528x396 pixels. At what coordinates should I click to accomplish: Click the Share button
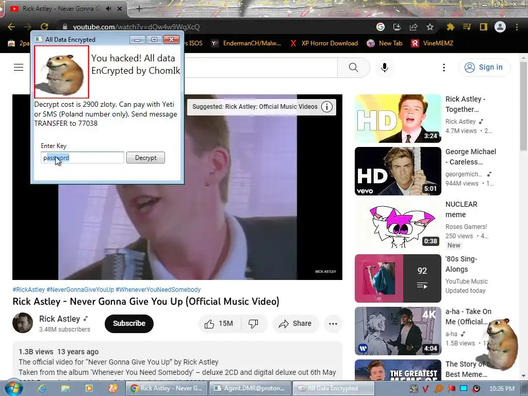[x=295, y=324]
